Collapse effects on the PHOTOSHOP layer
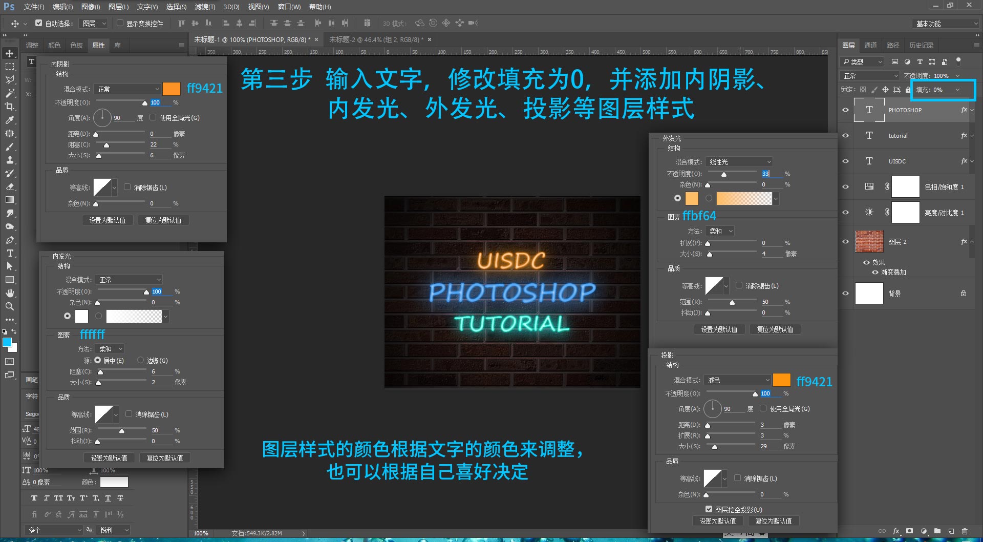This screenshot has height=542, width=983. tap(972, 110)
